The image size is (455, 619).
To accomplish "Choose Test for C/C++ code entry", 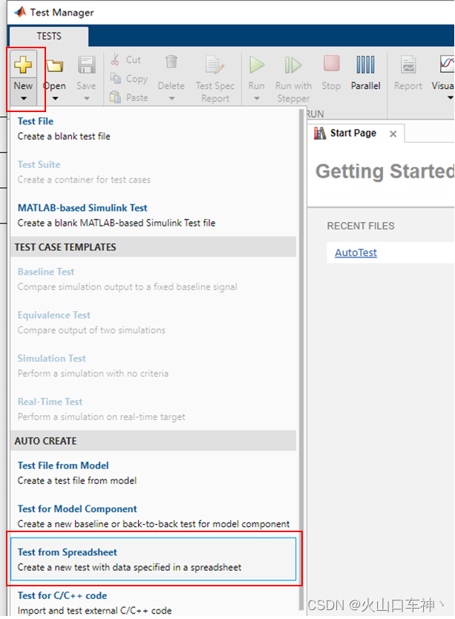I will [x=153, y=603].
